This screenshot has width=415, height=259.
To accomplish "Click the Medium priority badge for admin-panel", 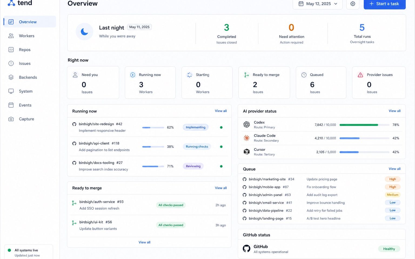I will coord(393,195).
